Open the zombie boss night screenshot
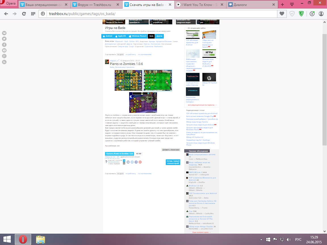The height and width of the screenshot is (245, 327). [x=143, y=102]
